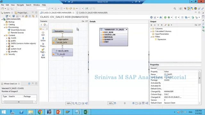Image resolution: width=205 pixels, height=115 pixels.
Task: Toggle the QUNATITY column output marker
Action: [x=103, y=39]
